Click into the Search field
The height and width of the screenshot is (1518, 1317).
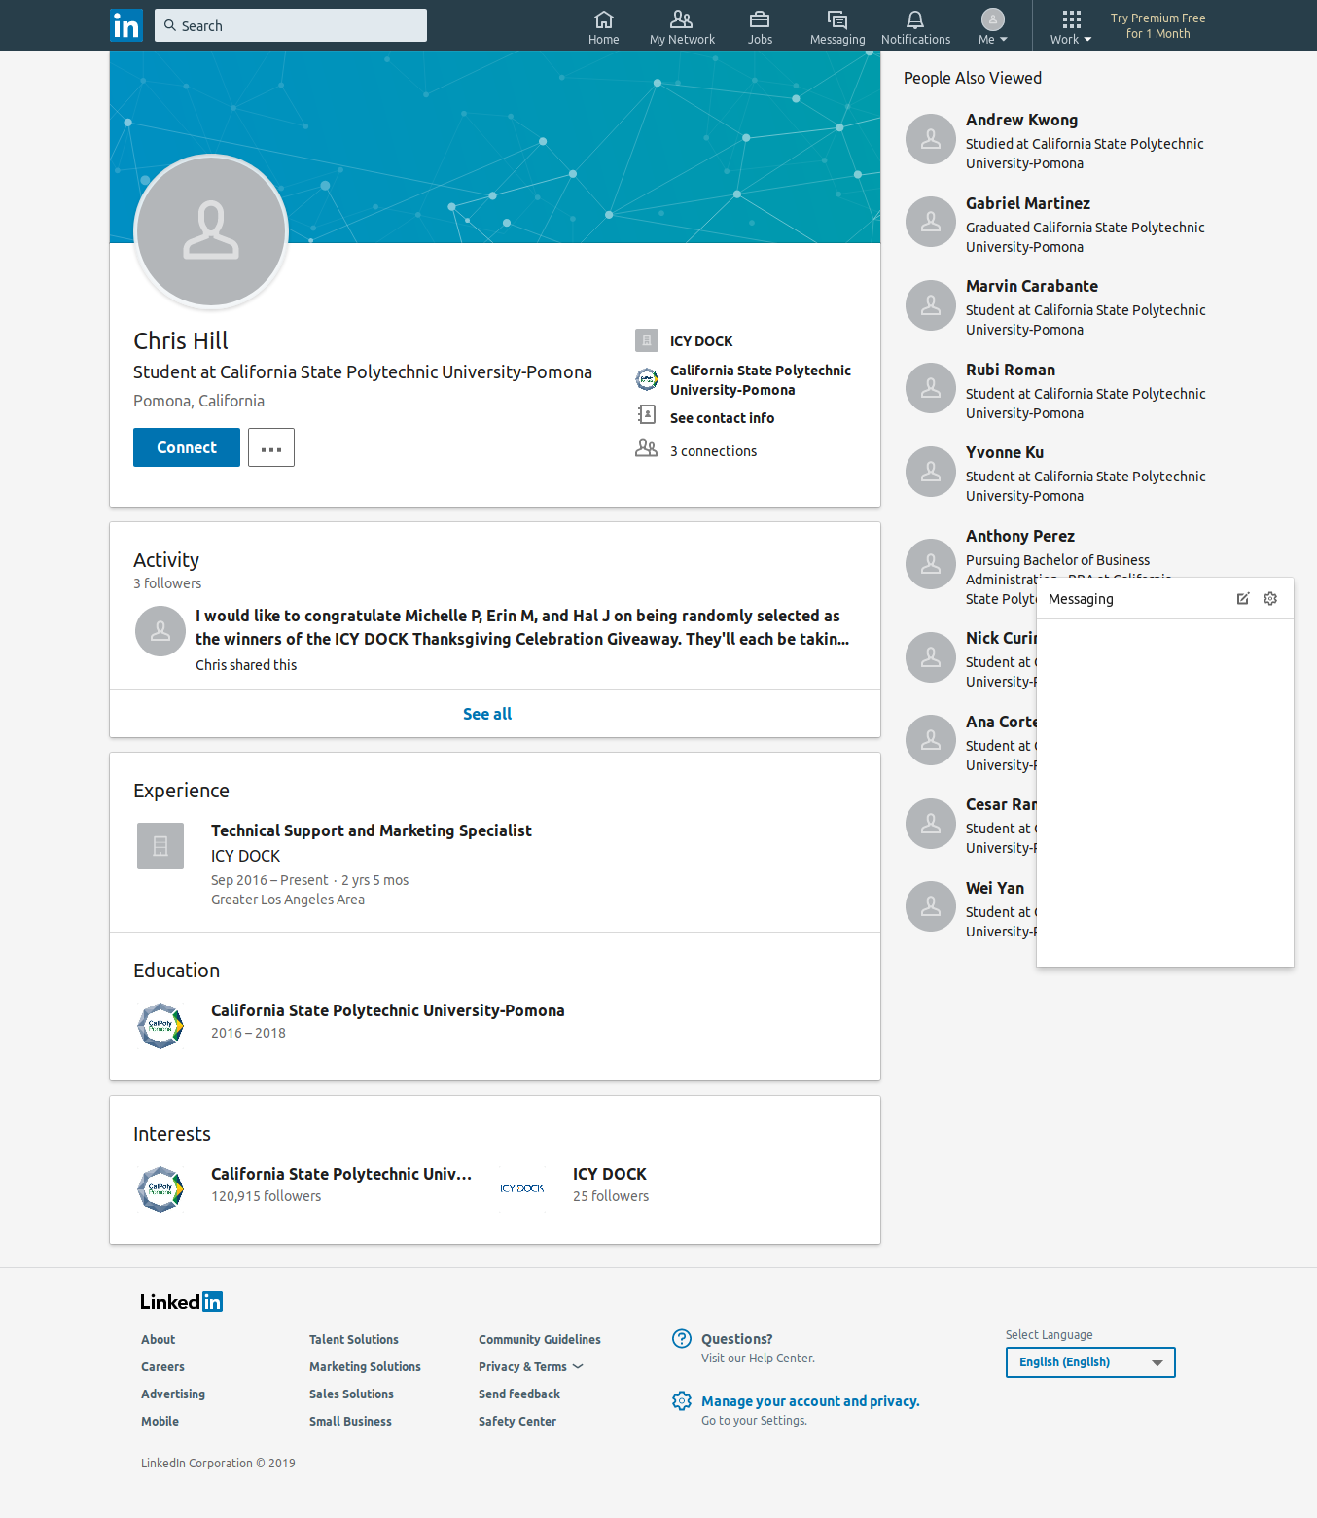[291, 25]
